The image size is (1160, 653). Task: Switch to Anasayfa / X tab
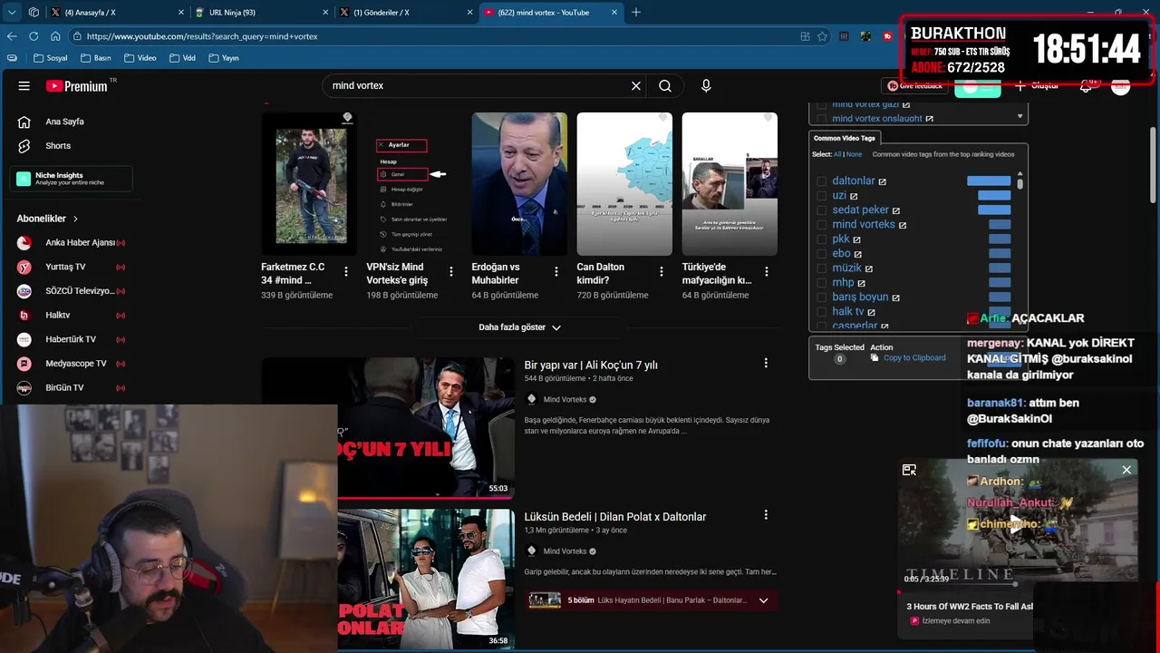tap(116, 13)
